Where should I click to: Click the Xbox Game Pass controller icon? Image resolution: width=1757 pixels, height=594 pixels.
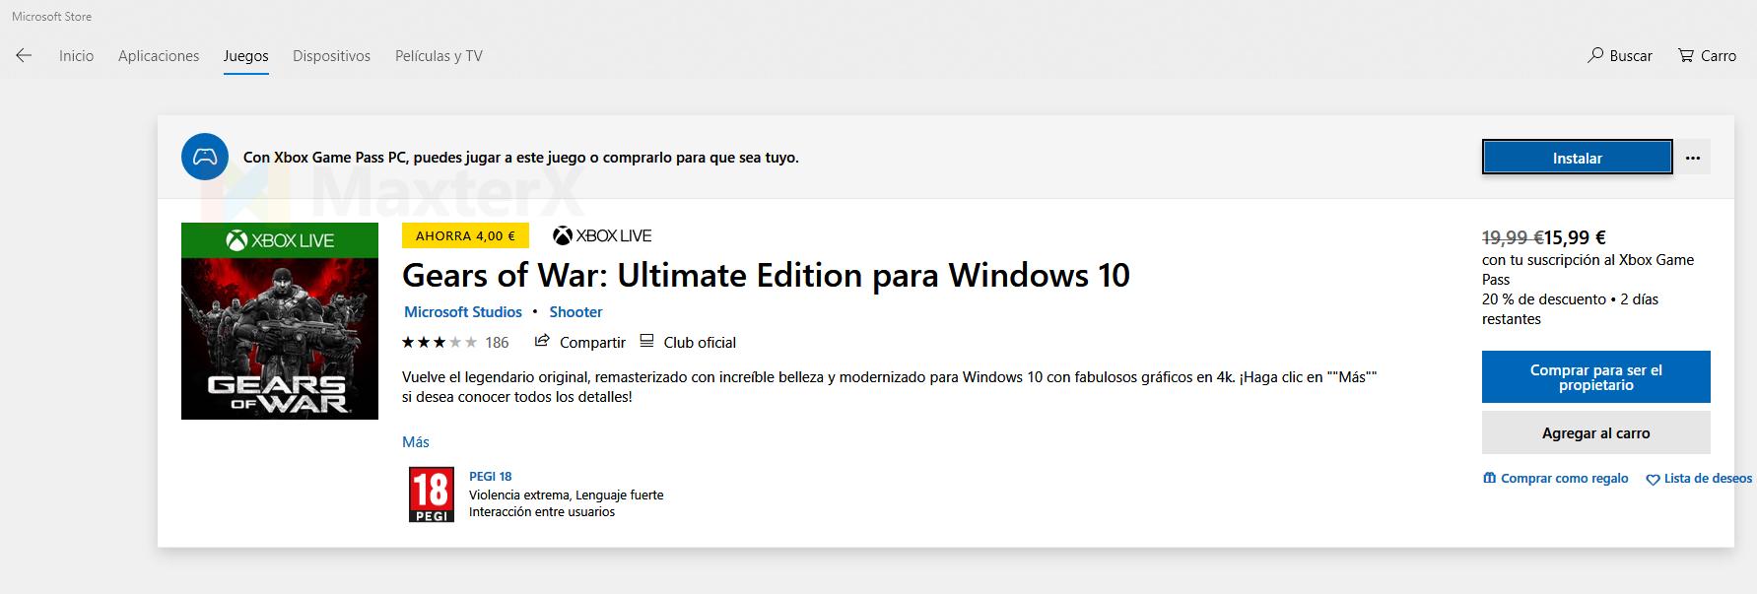[x=205, y=157]
